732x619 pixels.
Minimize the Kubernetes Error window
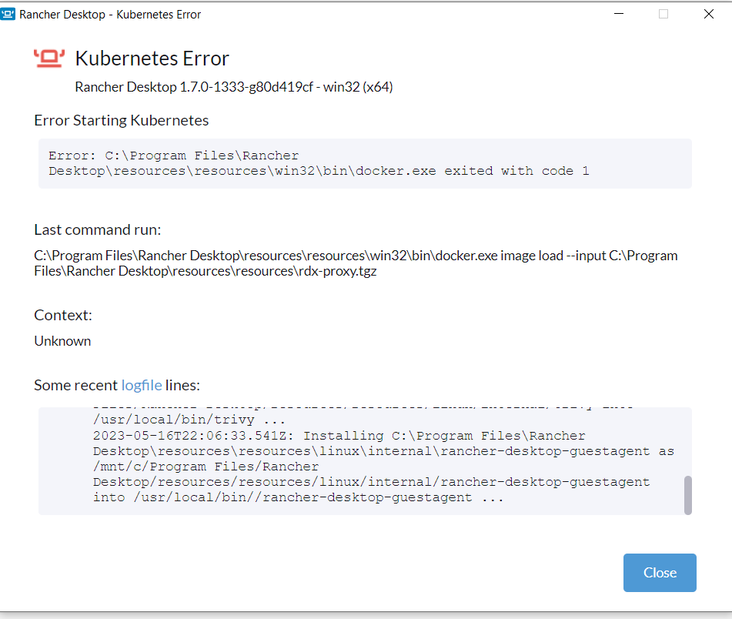(618, 13)
